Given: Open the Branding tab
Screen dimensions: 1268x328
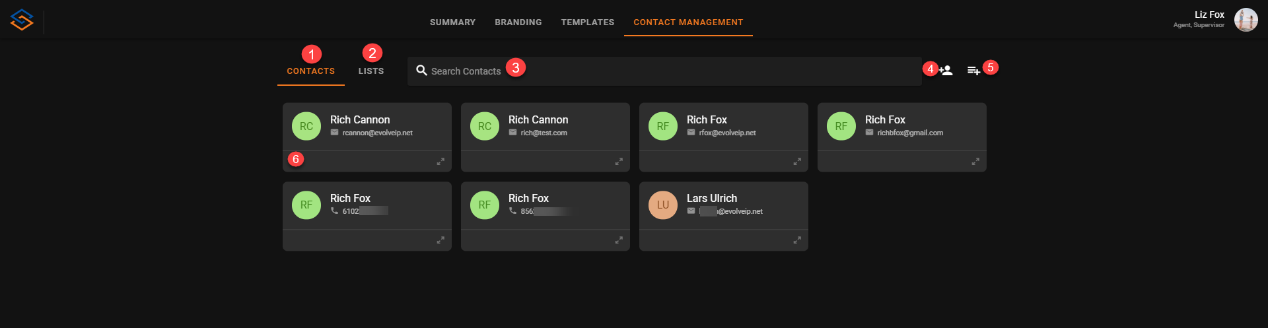Looking at the screenshot, I should pos(518,22).
